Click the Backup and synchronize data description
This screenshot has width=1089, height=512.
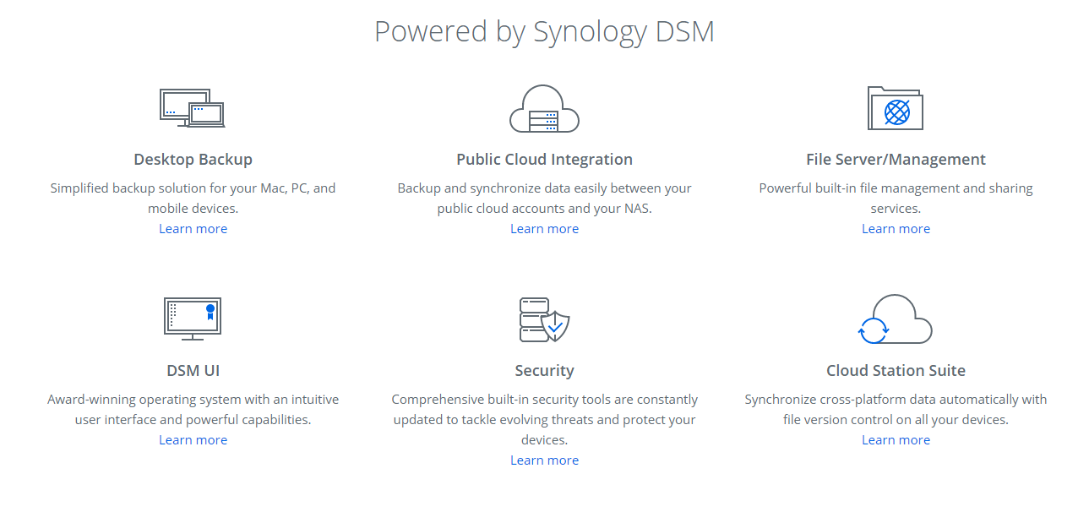point(544,199)
